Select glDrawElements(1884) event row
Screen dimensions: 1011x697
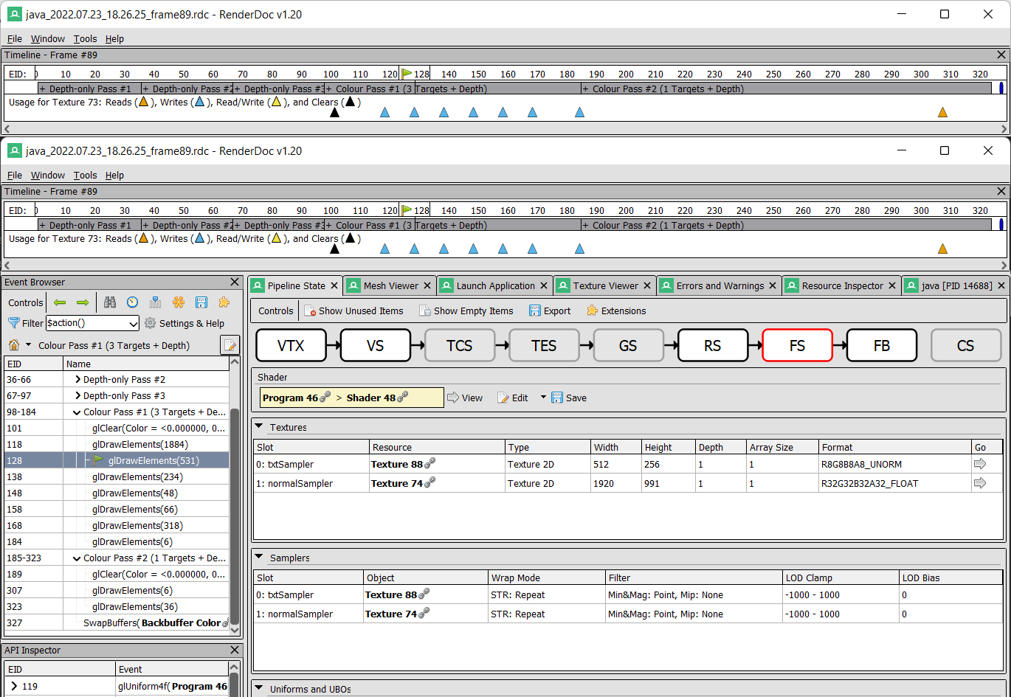(117, 445)
